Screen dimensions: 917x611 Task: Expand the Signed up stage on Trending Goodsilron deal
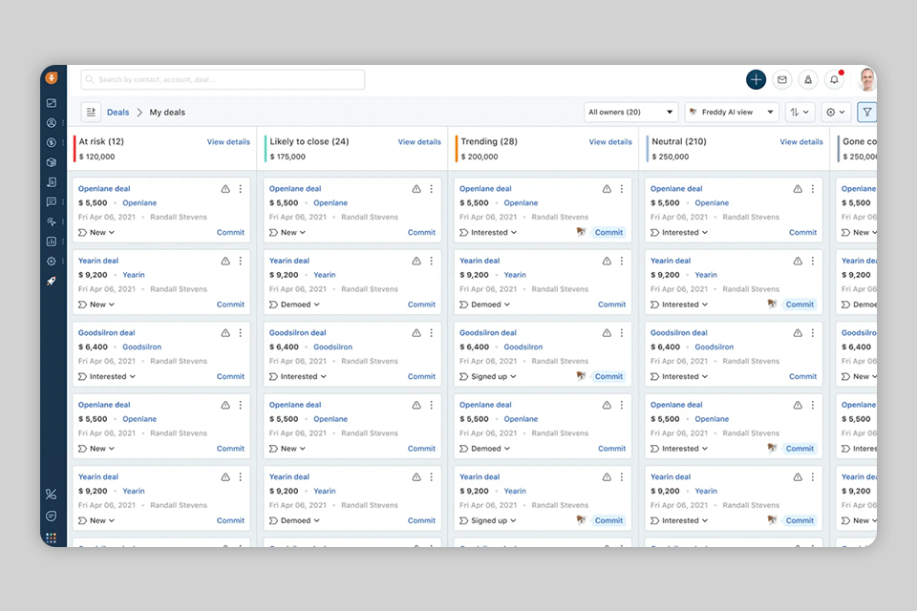pyautogui.click(x=488, y=376)
